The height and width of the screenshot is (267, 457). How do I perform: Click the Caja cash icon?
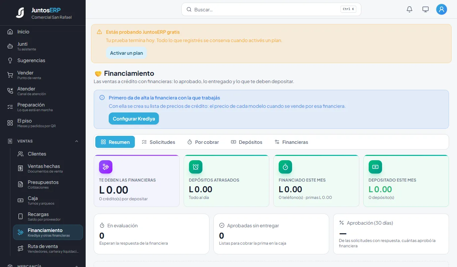[x=20, y=201]
